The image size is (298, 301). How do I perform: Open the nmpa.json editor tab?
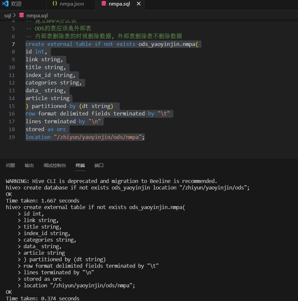click(72, 4)
